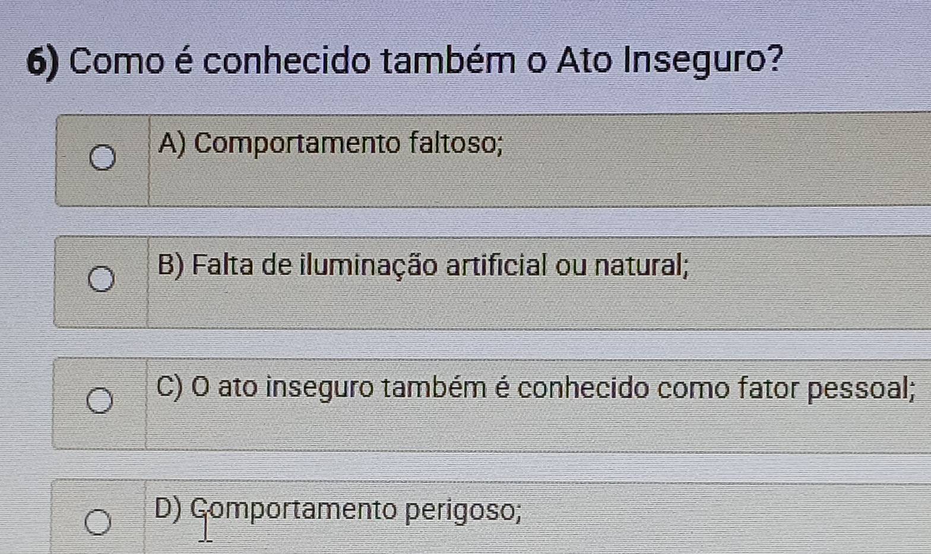Click the word "Inseguro?" in the heading
Image resolution: width=931 pixels, height=554 pixels.
tap(701, 61)
